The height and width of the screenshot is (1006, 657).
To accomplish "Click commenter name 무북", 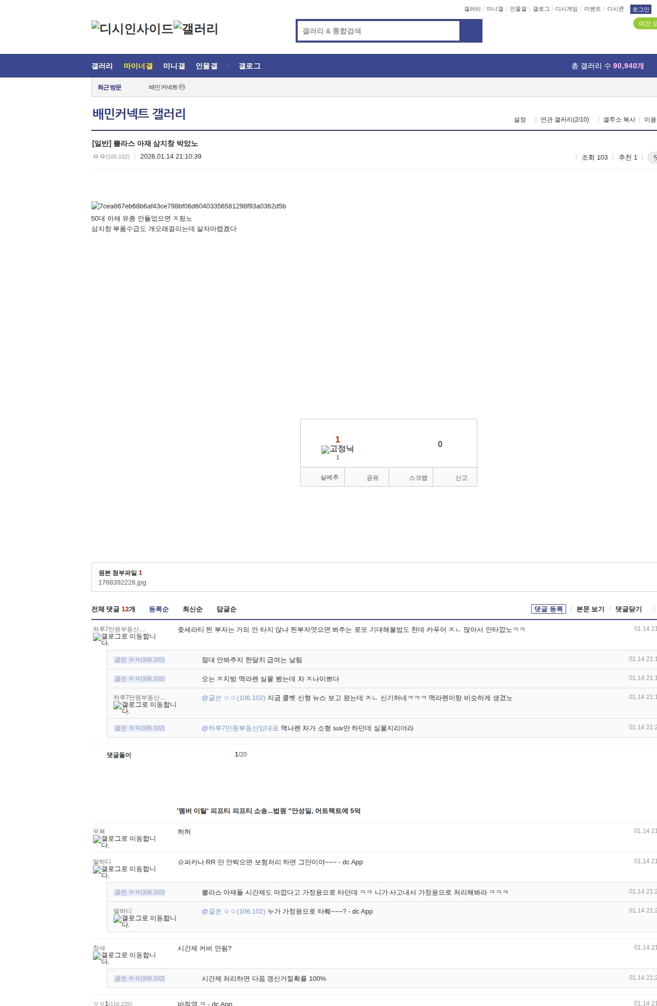I will [x=99, y=831].
